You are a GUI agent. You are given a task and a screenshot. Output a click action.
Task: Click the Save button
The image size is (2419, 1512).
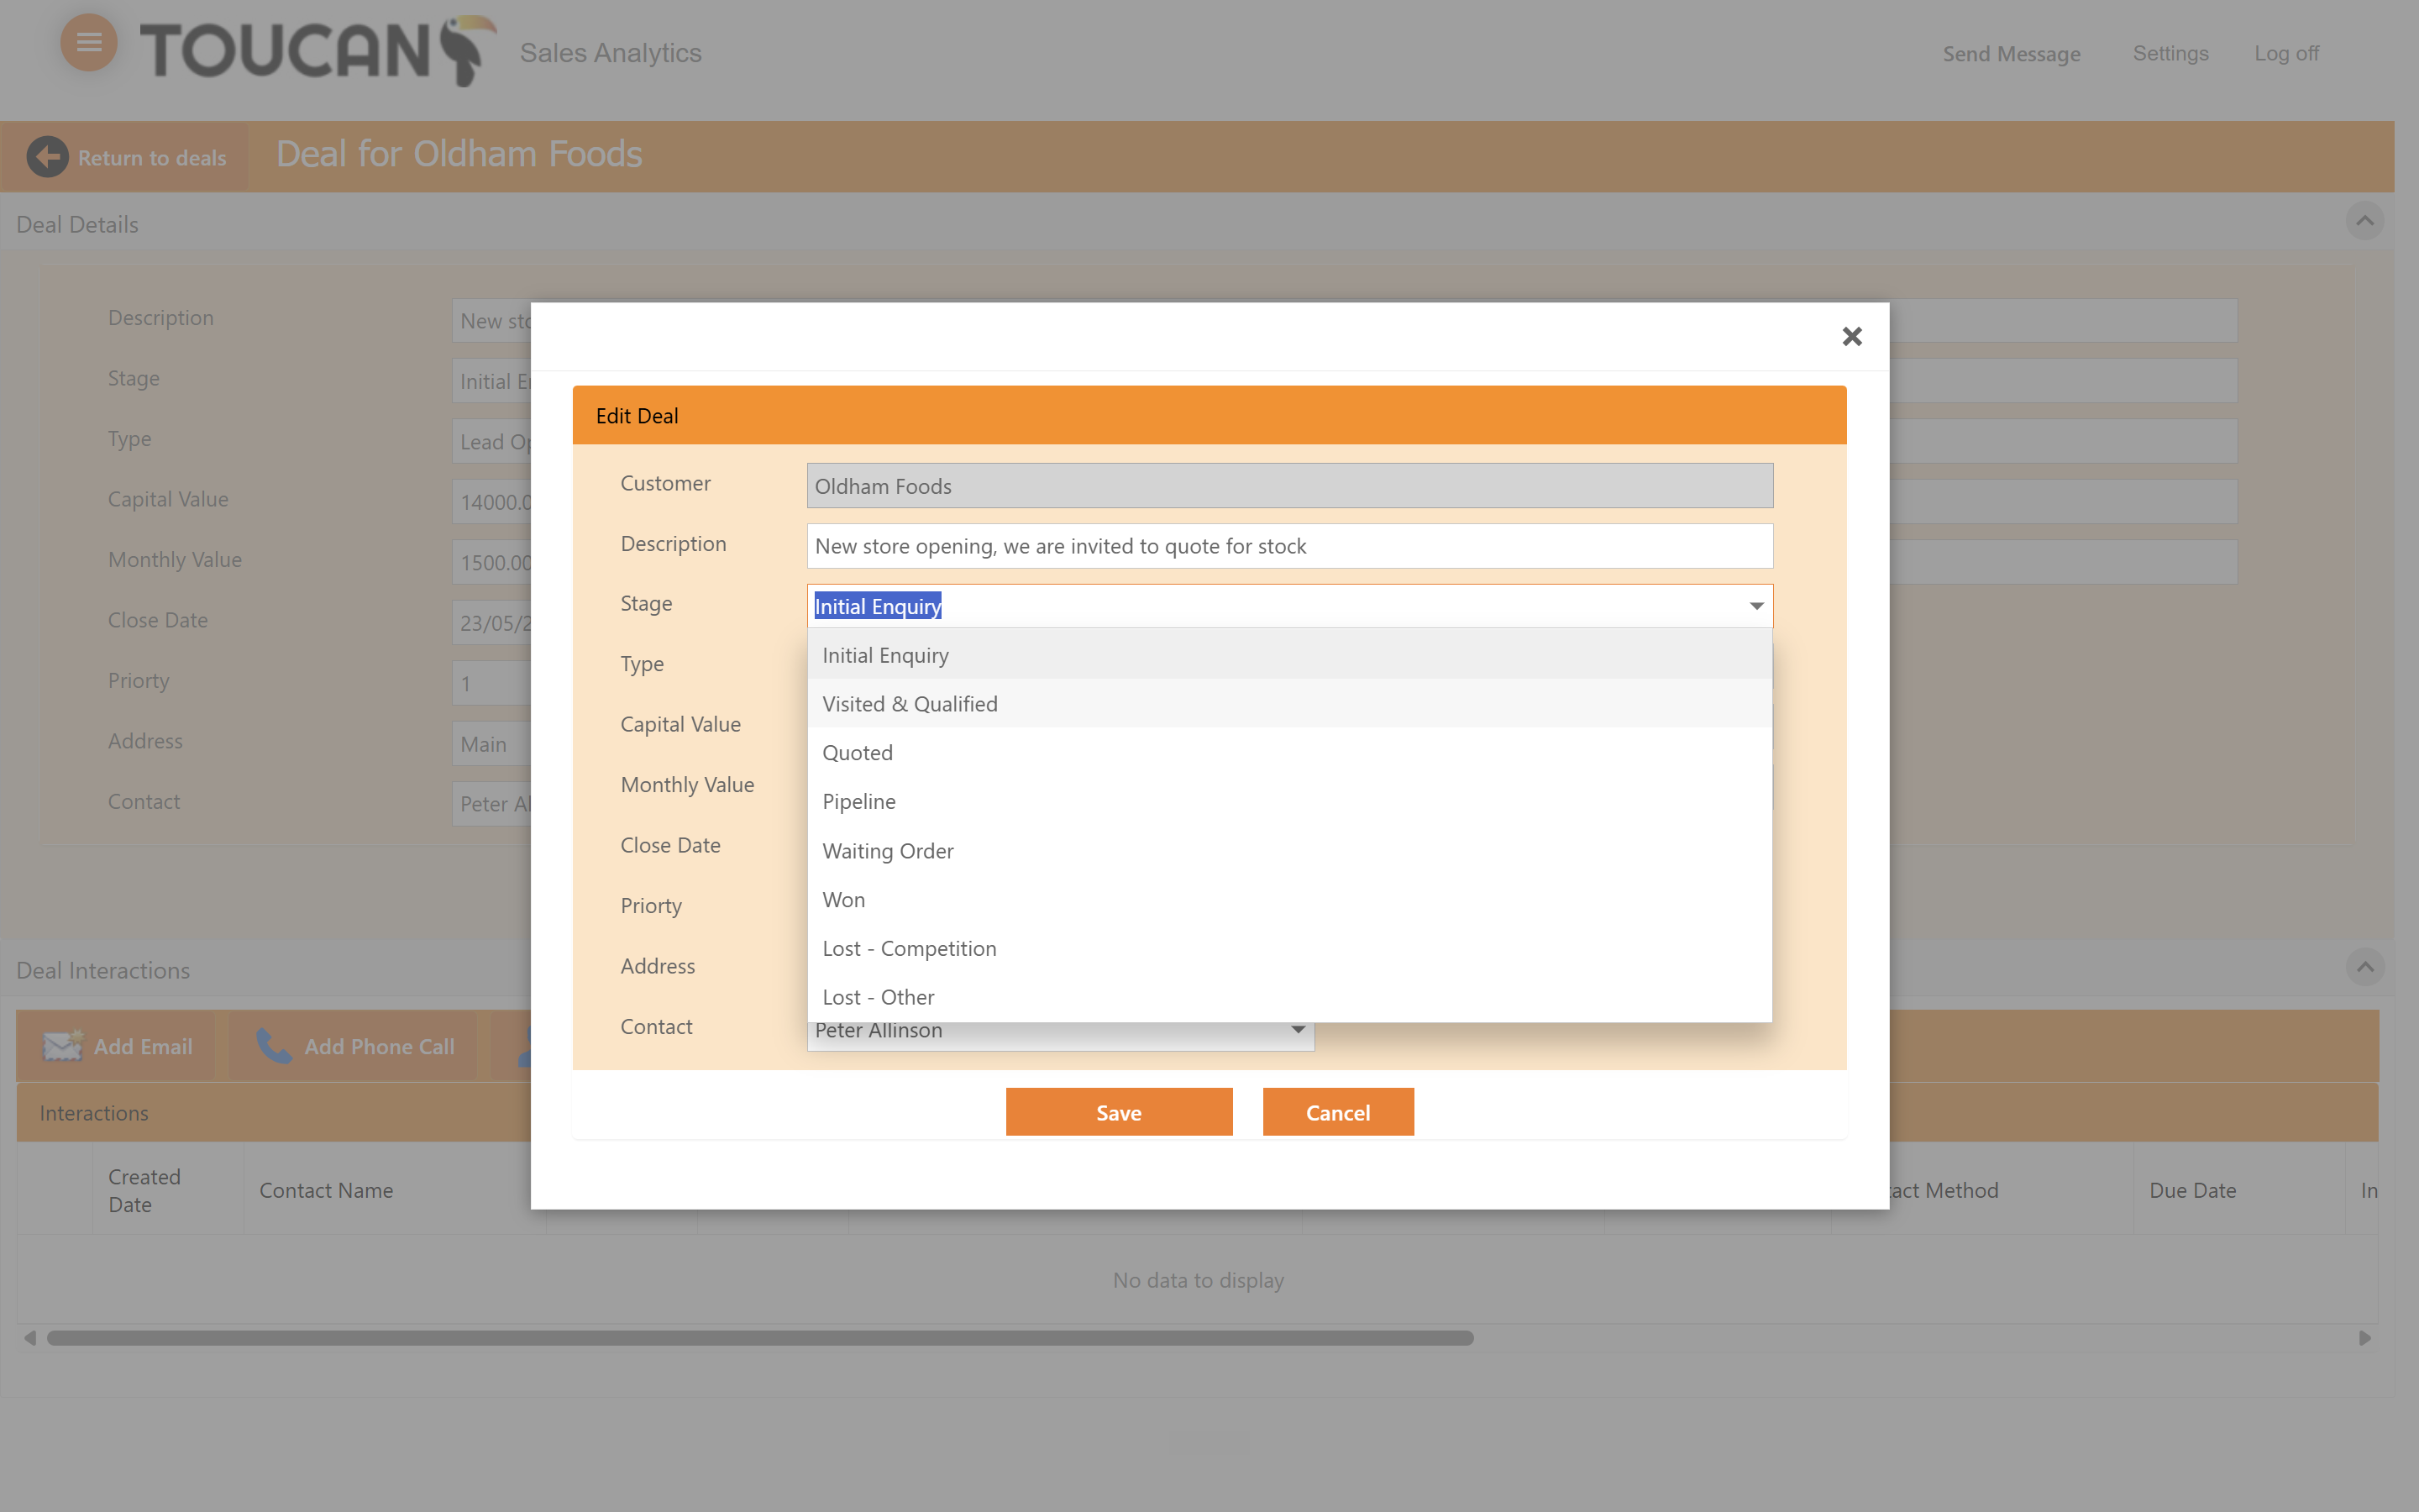pyautogui.click(x=1119, y=1112)
